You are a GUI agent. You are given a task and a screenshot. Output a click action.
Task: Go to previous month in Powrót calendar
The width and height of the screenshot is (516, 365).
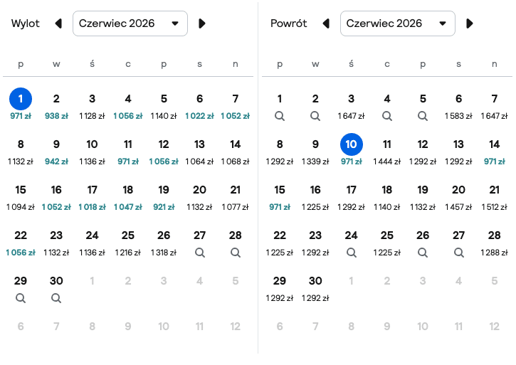pos(326,23)
